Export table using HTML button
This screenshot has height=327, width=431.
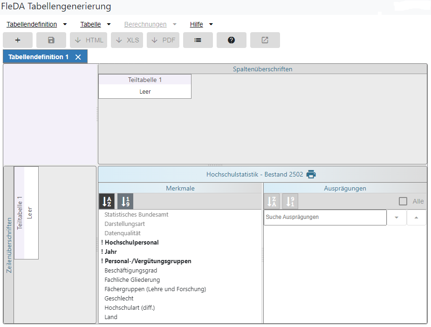89,40
